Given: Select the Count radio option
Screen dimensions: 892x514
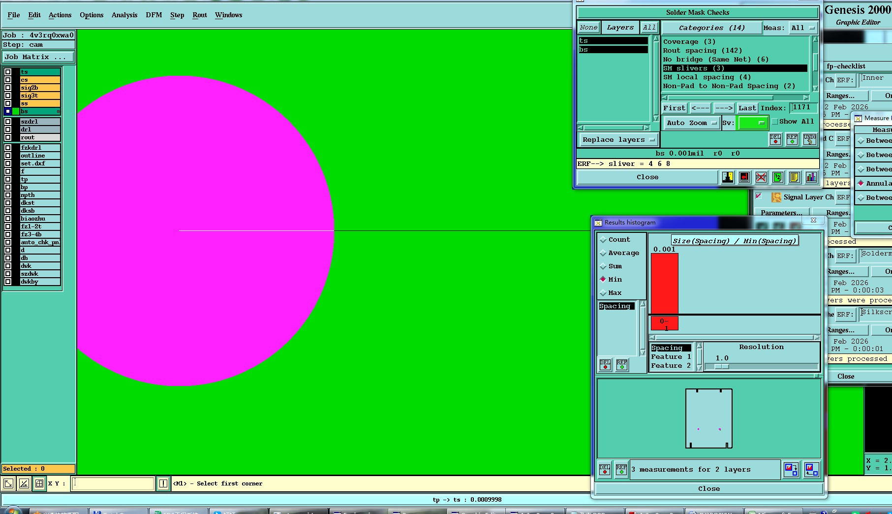Looking at the screenshot, I should (603, 240).
